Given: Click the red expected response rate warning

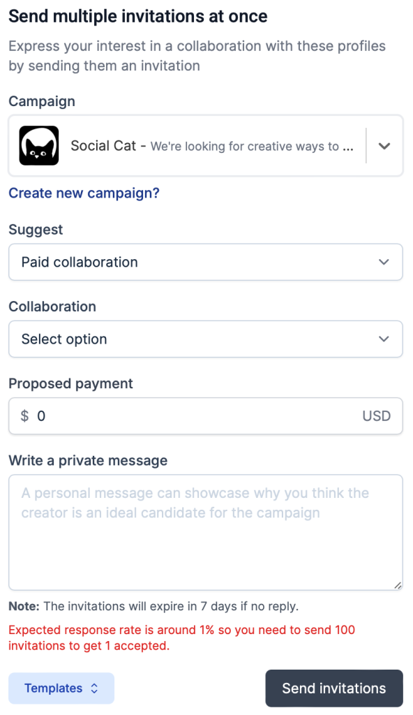Looking at the screenshot, I should (181, 637).
